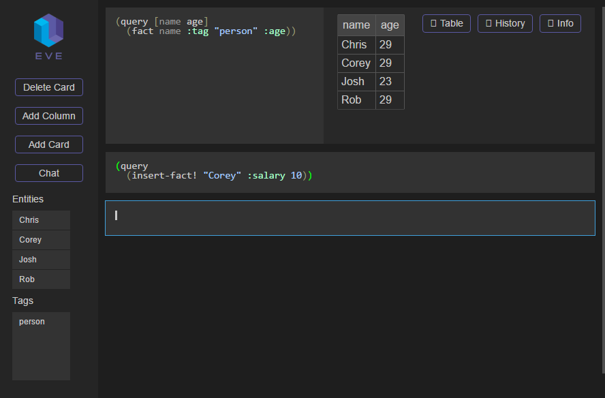This screenshot has width=605, height=398.
Task: Open the Info view
Action: [560, 23]
